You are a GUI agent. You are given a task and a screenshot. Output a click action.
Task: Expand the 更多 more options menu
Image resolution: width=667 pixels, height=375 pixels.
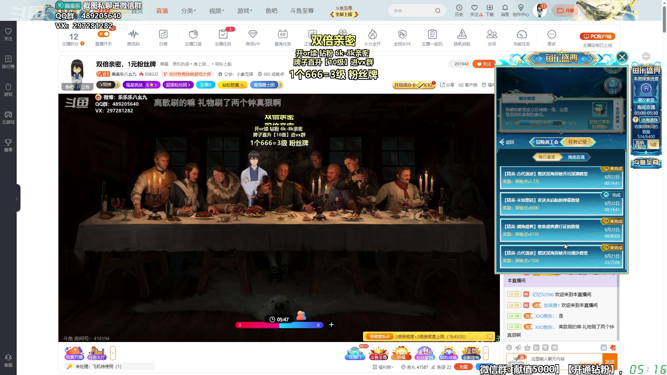pyautogui.click(x=552, y=37)
